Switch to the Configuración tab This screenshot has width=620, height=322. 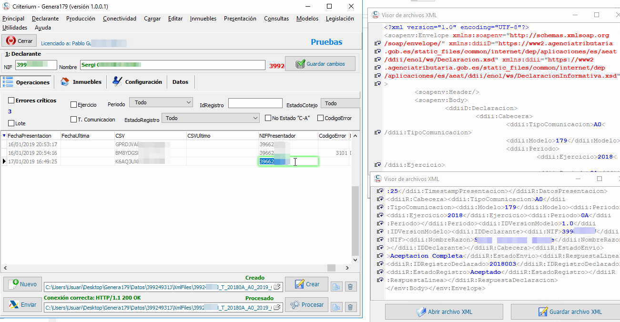click(x=137, y=82)
